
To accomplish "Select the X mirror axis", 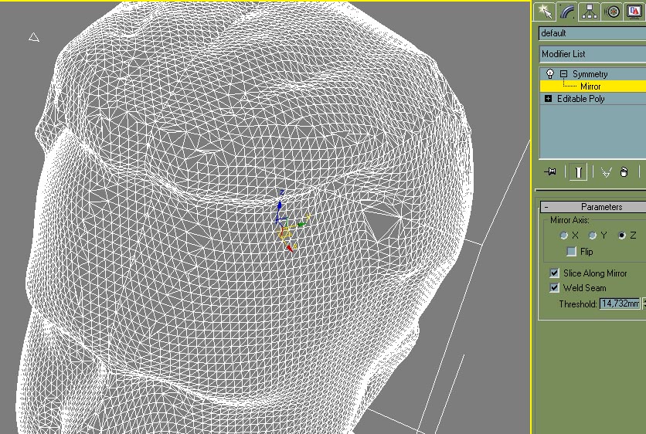I will tap(563, 236).
